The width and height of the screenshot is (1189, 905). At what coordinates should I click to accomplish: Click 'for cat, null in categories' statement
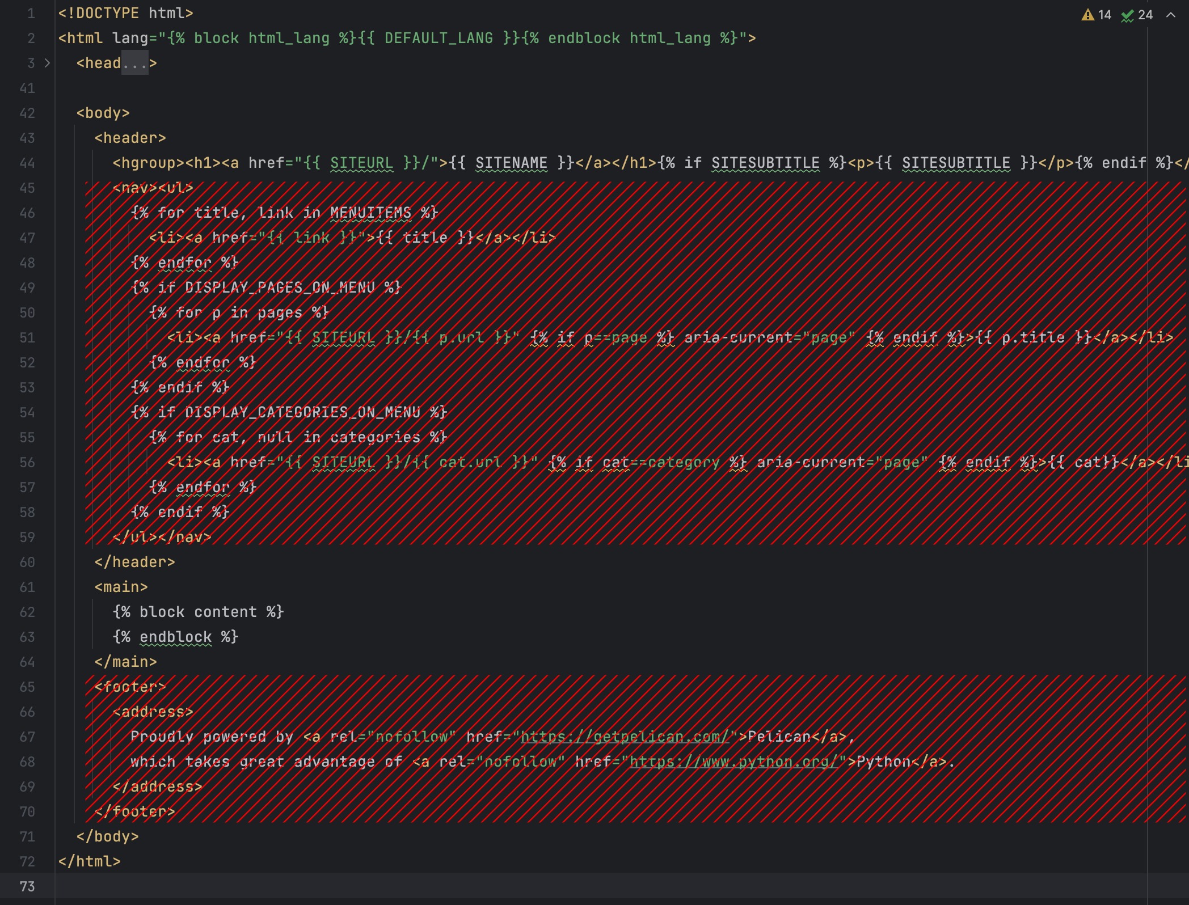[x=298, y=437]
